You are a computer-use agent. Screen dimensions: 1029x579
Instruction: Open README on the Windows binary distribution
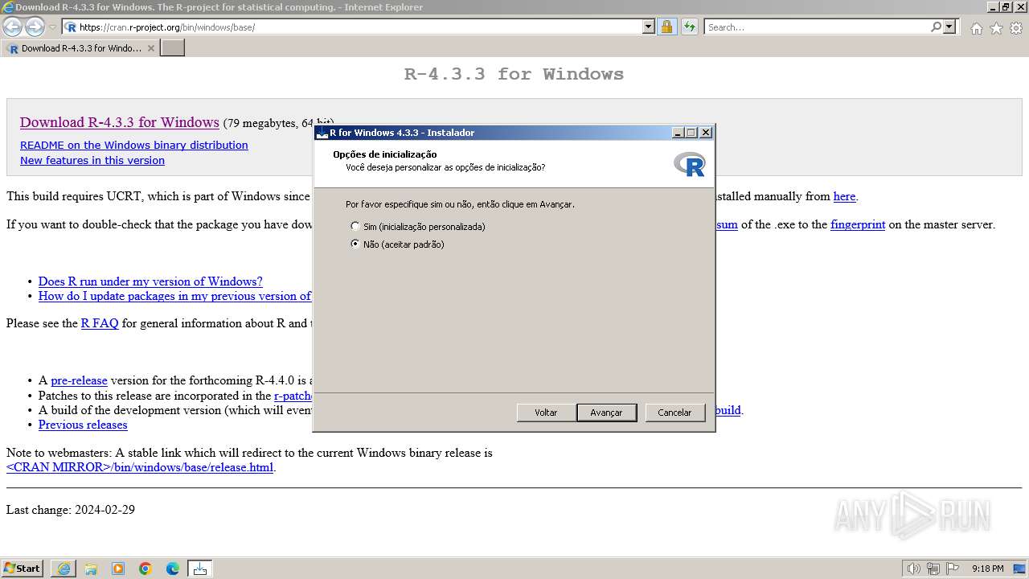click(134, 146)
